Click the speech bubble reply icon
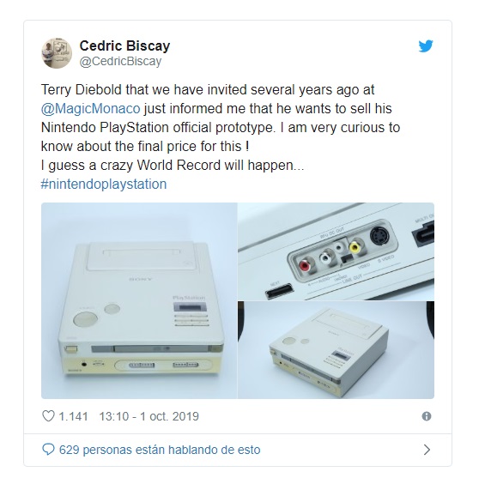Viewport: 485px width, 484px height. coord(48,450)
